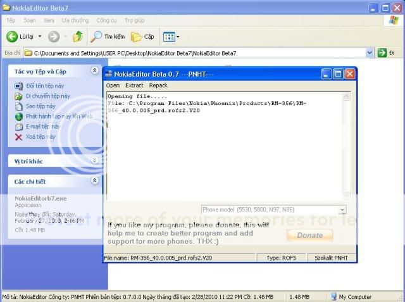The width and height of the screenshot is (405, 302).
Task: Collapse the Các chi tiết panel
Action: [x=95, y=181]
